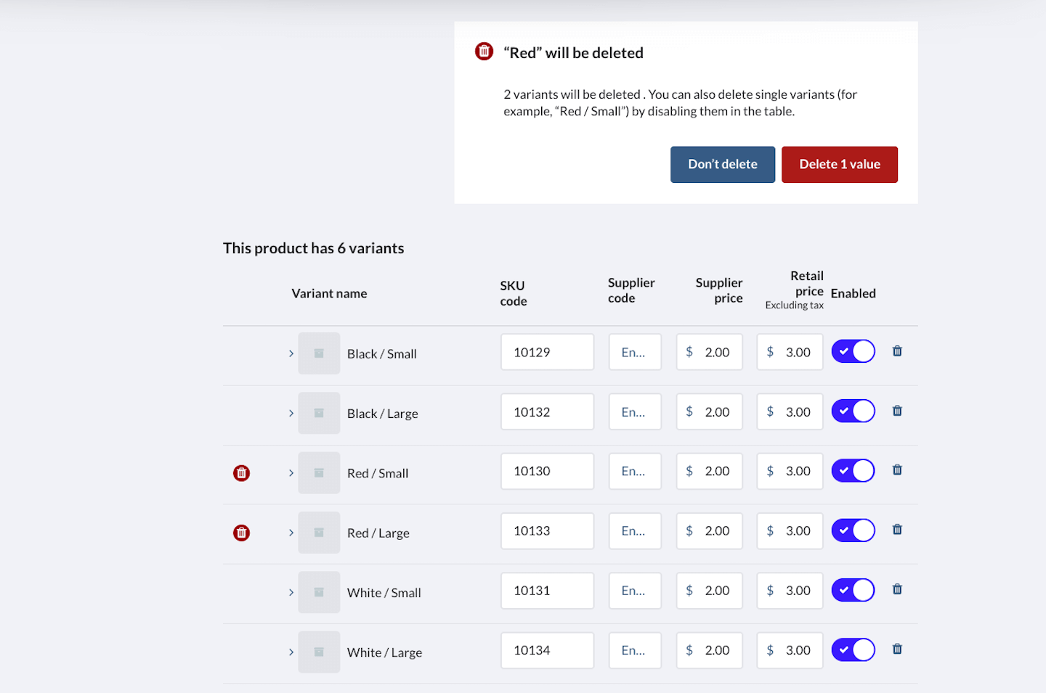Screen dimensions: 1046x693
Task: Expand the Red / Small variant details
Action: (291, 473)
